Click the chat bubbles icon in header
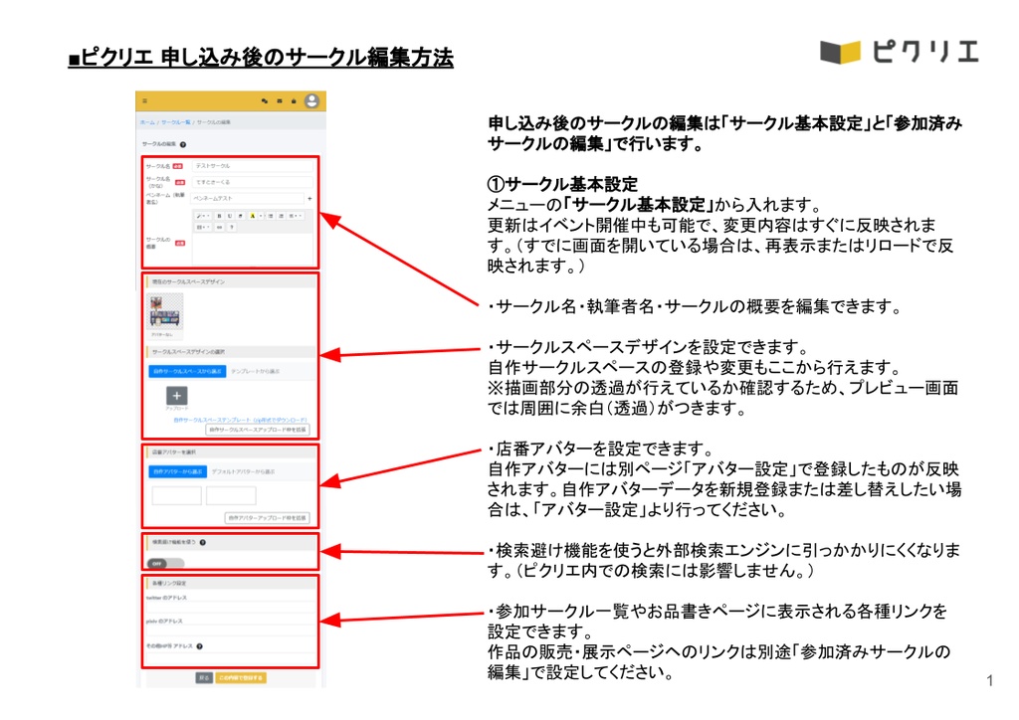1019x720 pixels. tap(265, 100)
